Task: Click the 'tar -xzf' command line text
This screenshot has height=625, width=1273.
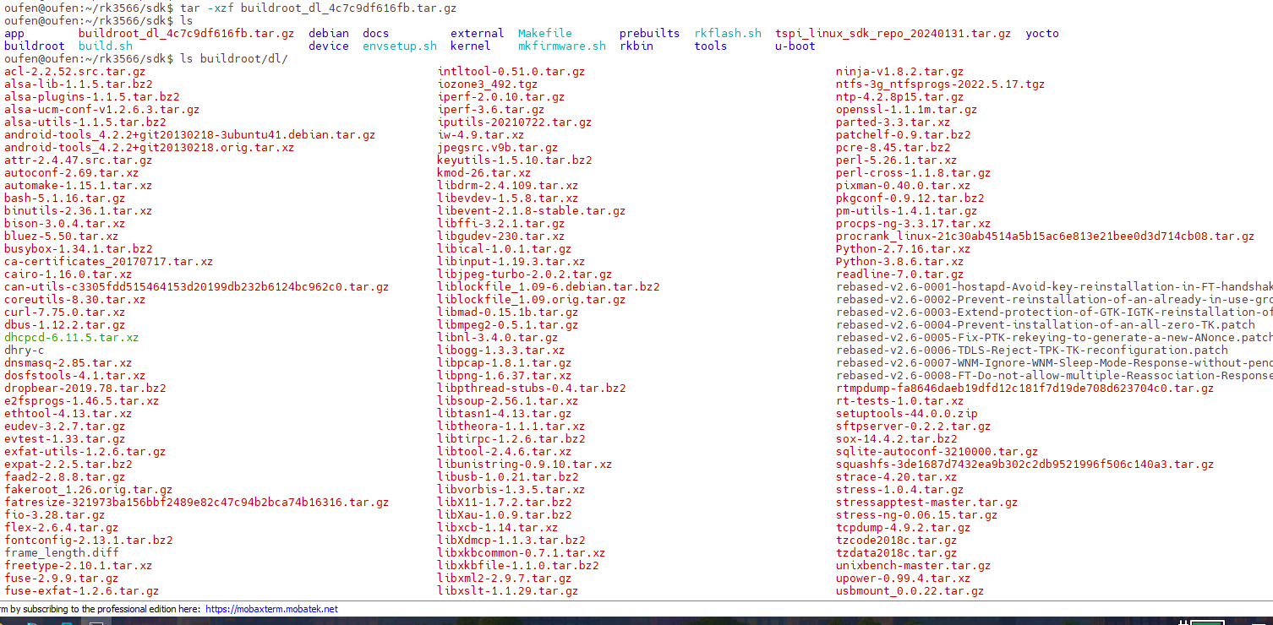Action: click(x=319, y=8)
